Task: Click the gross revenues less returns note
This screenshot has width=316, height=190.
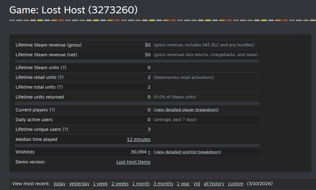Action: pyautogui.click(x=206, y=55)
